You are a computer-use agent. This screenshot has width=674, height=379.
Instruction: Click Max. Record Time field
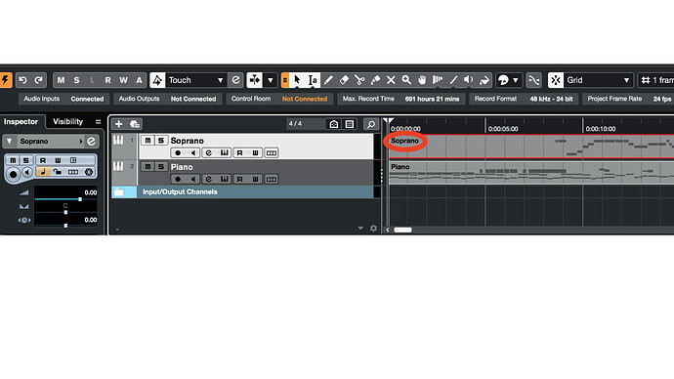(x=401, y=99)
